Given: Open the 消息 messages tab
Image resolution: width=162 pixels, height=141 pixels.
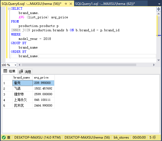Looking at the screenshot, I should [25, 71].
